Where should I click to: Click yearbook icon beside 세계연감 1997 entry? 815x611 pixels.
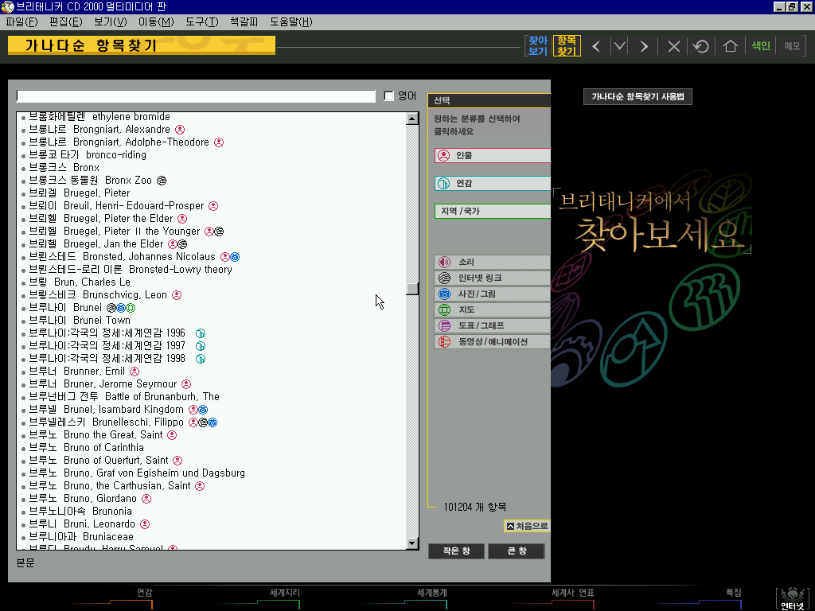coord(201,346)
